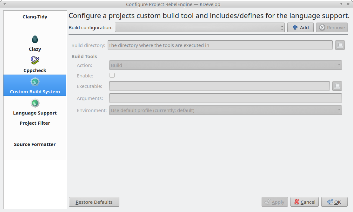Open the Cppcheck page icon

point(35,60)
